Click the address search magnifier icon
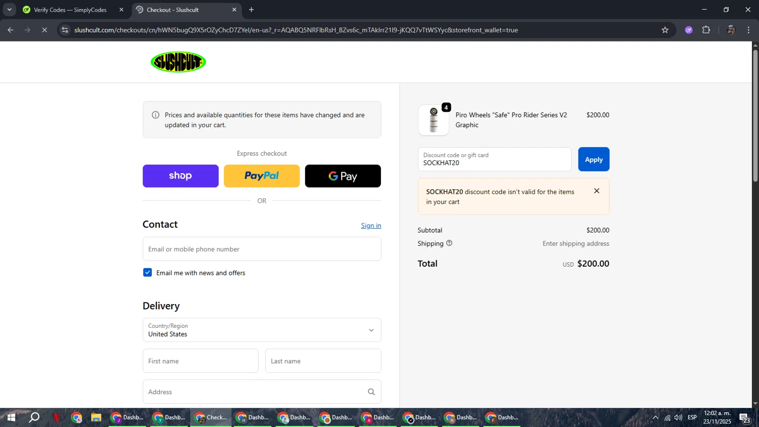The image size is (759, 427). [371, 392]
